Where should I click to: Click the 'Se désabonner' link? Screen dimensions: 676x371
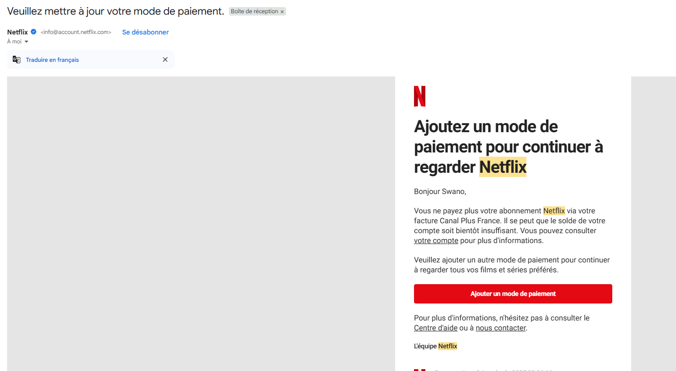(145, 32)
